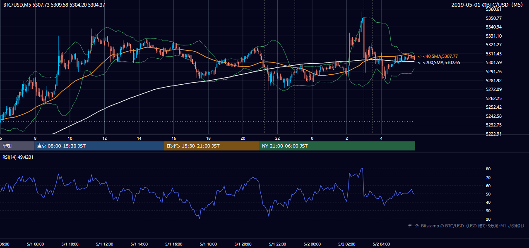The image size is (529, 248).
Task: Select the 200 SMA label 5302.65
Action: point(439,63)
